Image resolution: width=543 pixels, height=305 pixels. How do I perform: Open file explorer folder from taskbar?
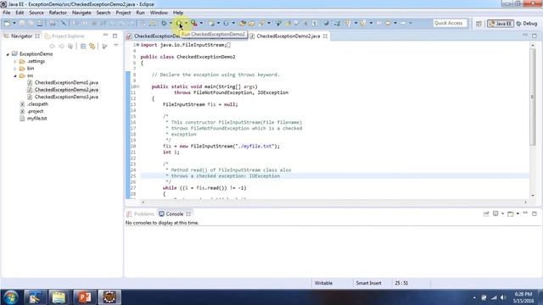coord(59,297)
